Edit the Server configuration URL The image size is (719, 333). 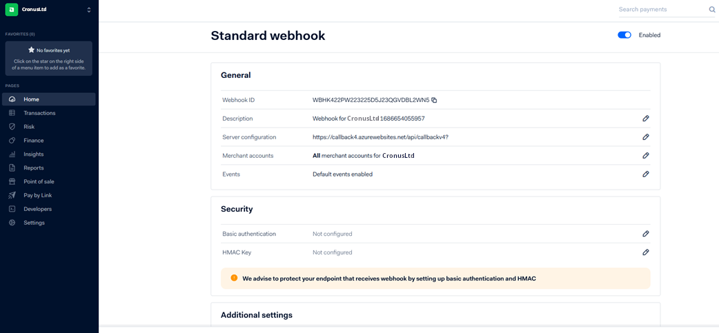pyautogui.click(x=646, y=137)
